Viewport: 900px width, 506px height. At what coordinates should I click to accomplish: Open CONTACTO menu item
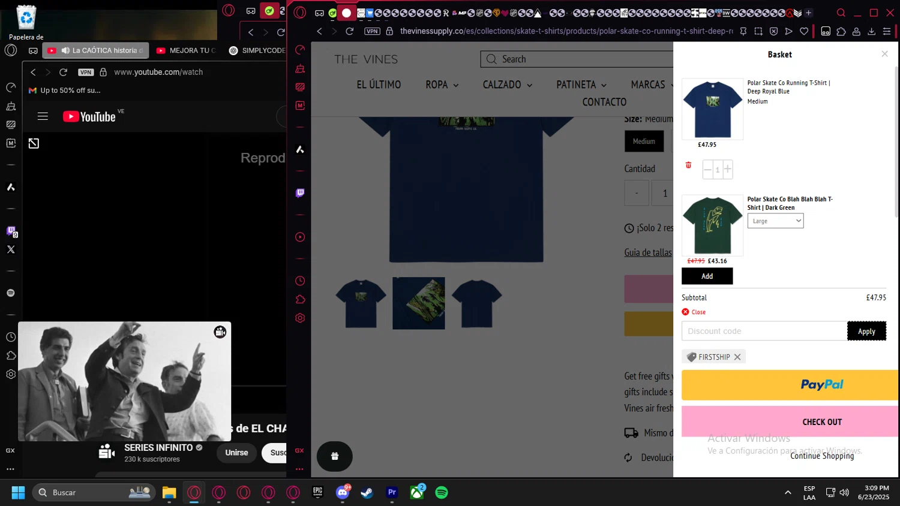point(604,102)
